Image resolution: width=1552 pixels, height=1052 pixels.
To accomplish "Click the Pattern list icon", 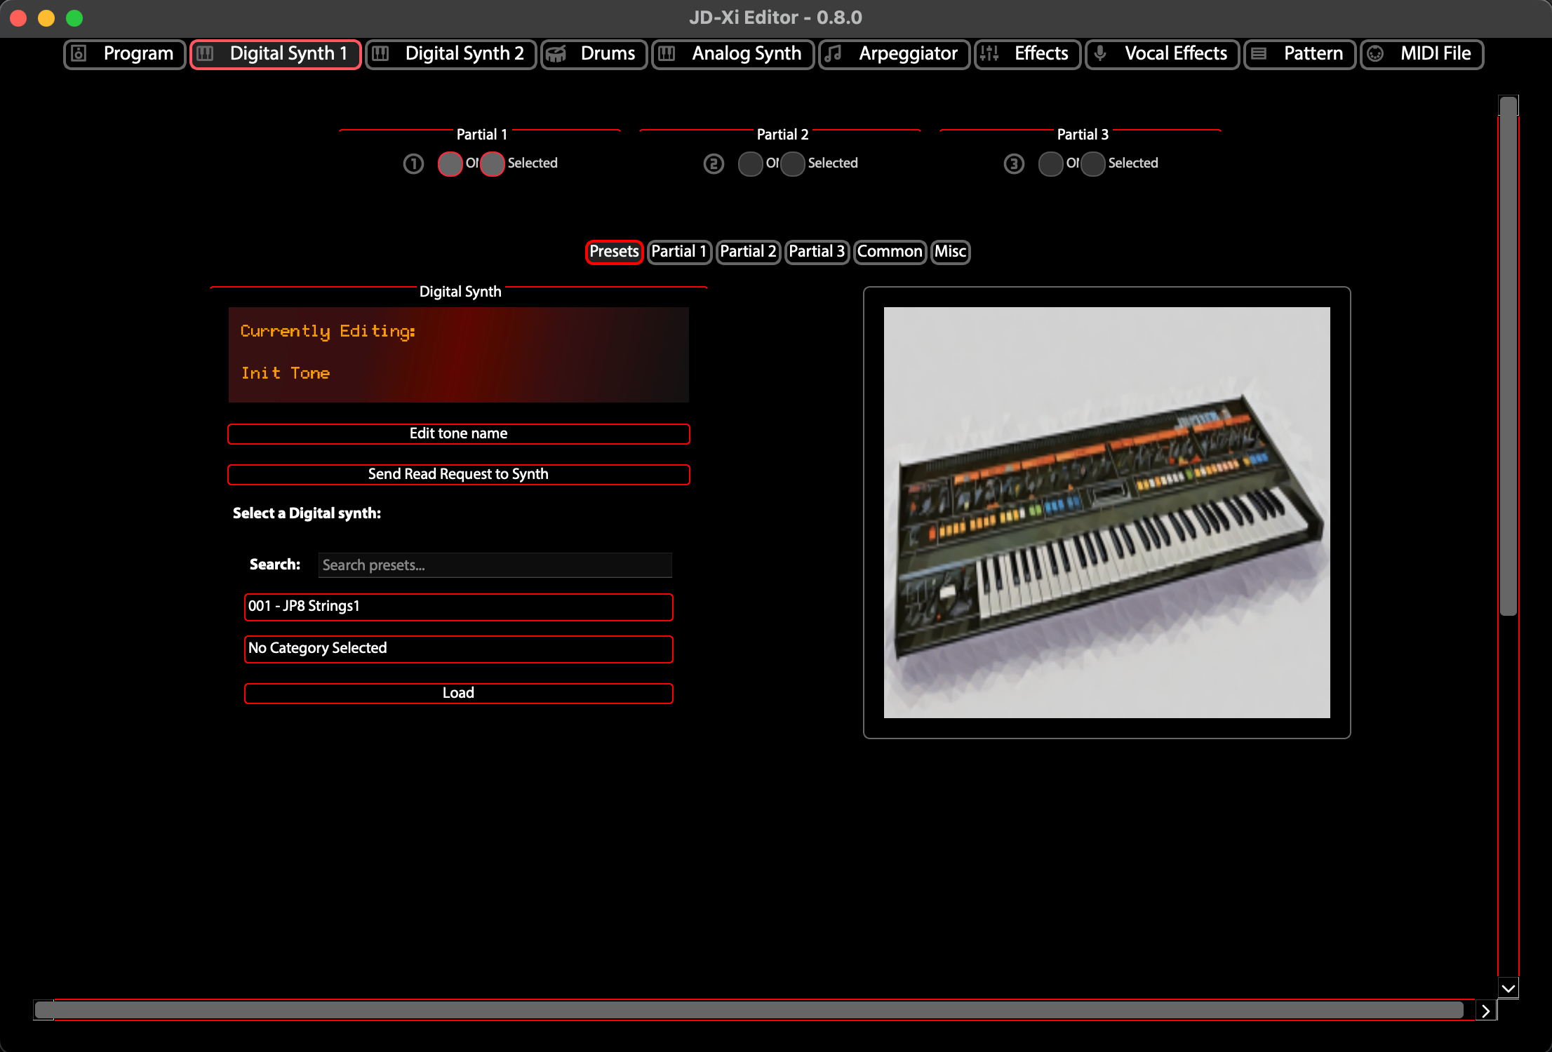I will coord(1259,54).
